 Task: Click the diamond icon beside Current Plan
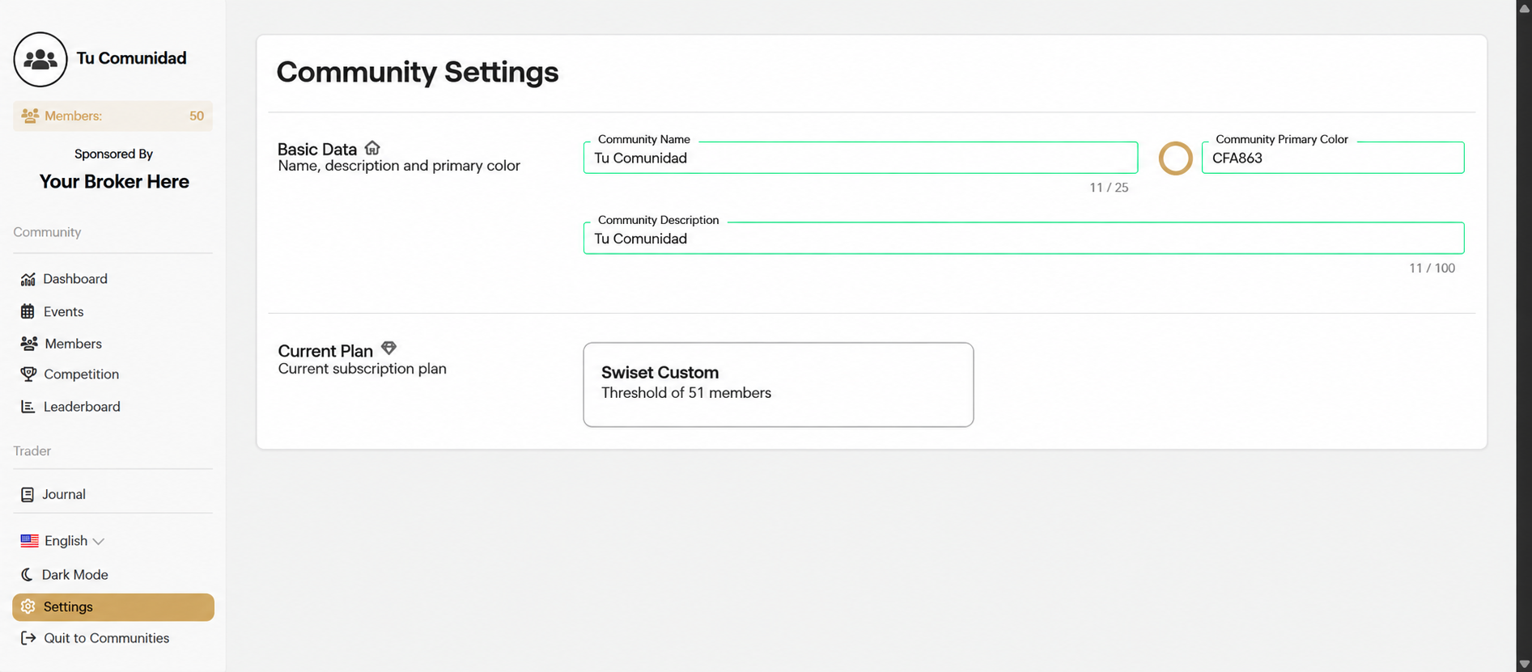(388, 348)
